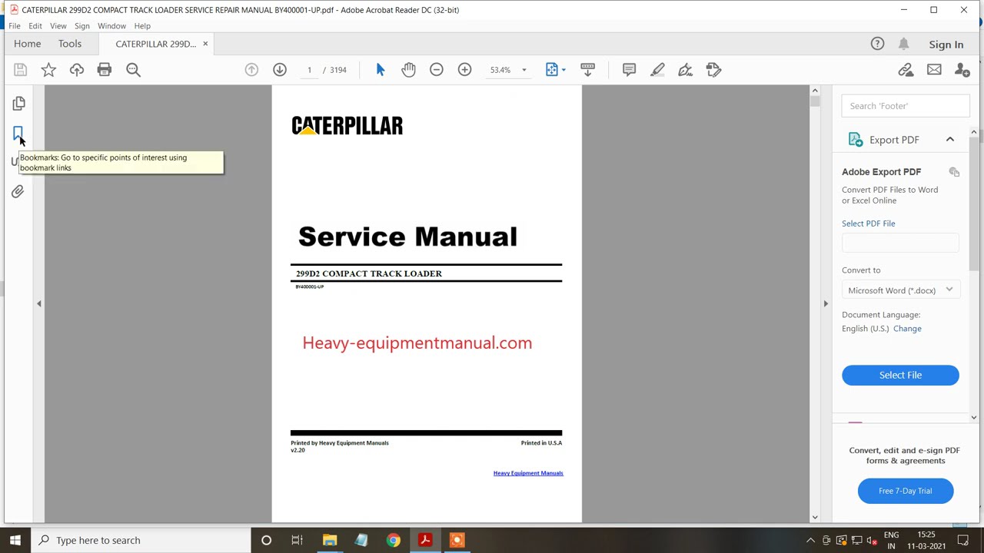Click Change document language link
Image resolution: width=984 pixels, height=553 pixels.
[x=907, y=329]
